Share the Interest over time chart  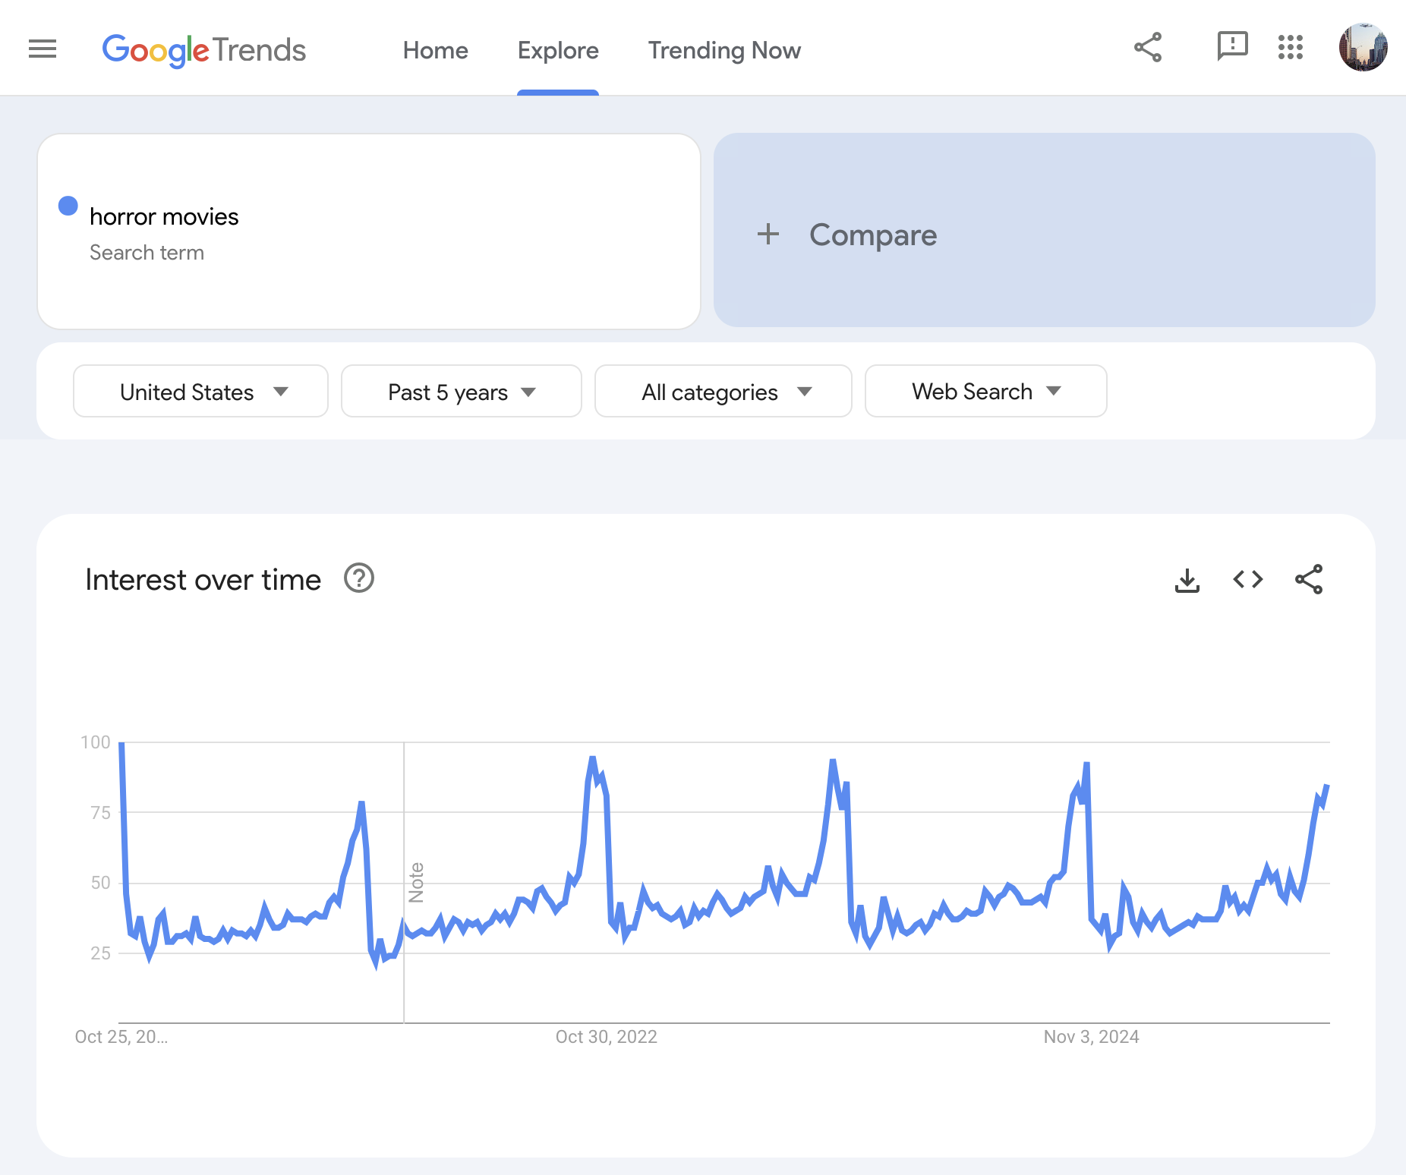click(1308, 580)
